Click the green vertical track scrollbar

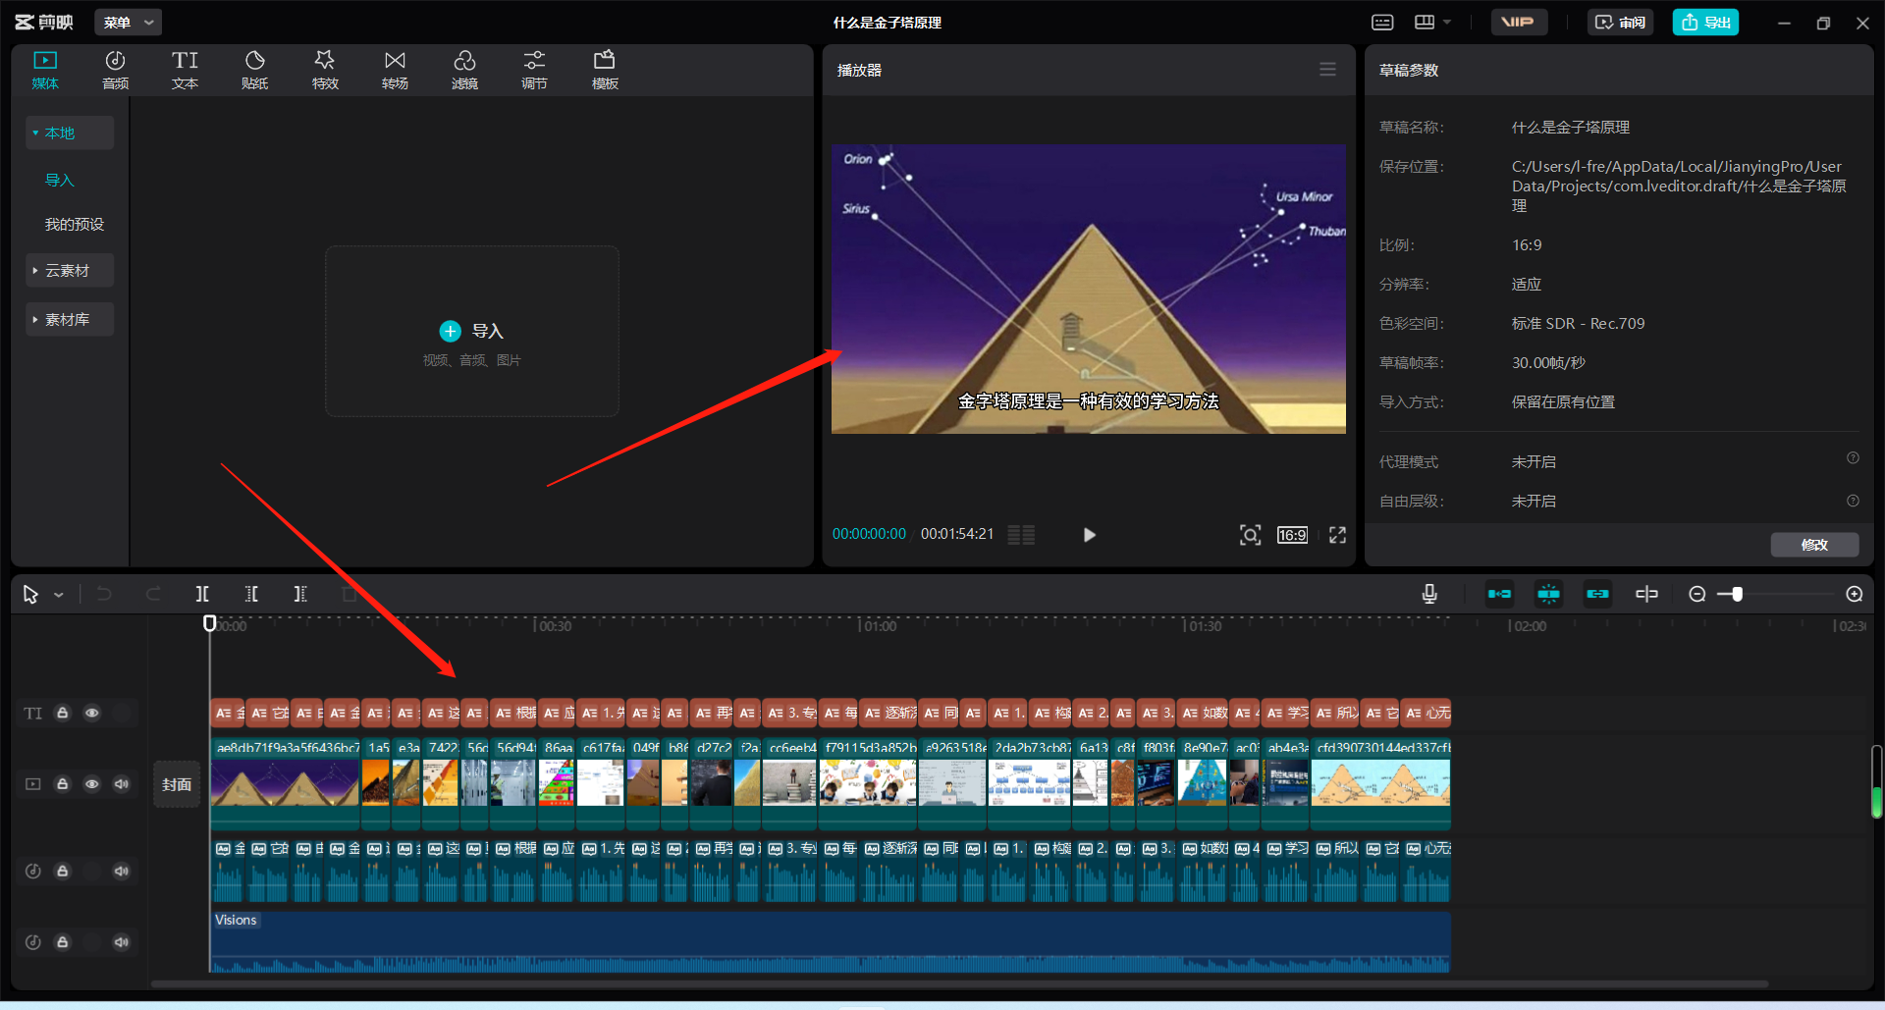1876,782
